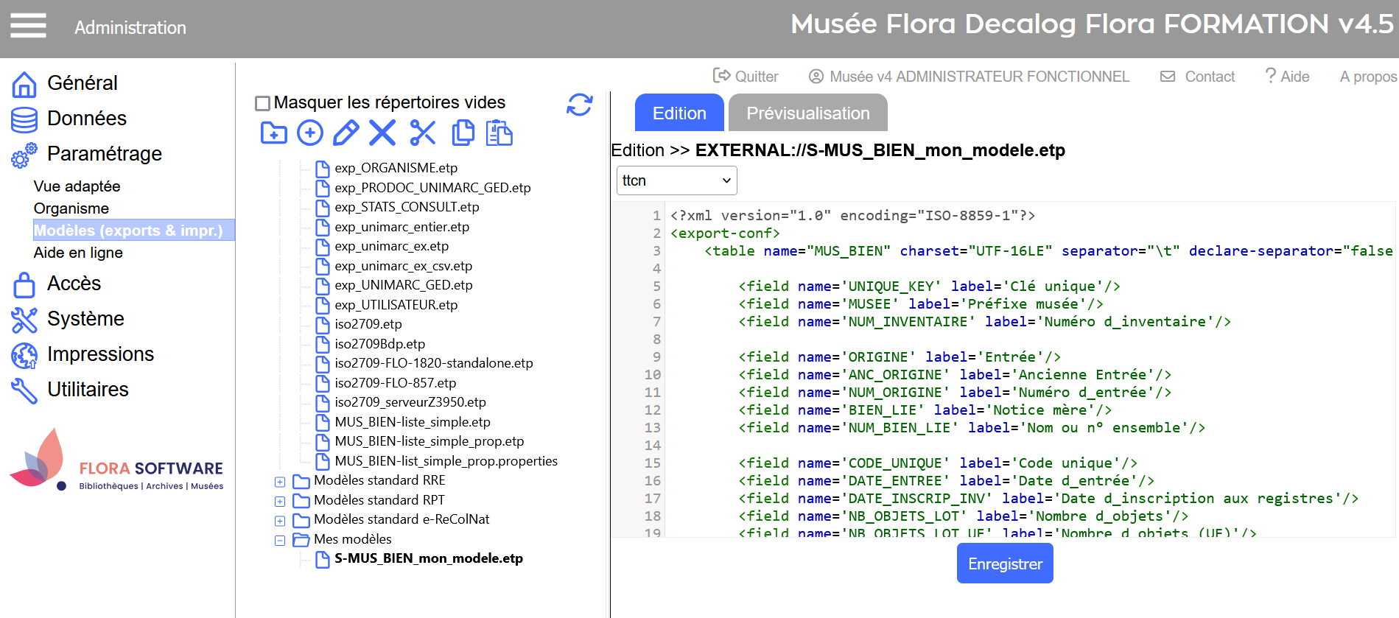This screenshot has width=1399, height=618.
Task: Open A propos link
Action: [1368, 77]
